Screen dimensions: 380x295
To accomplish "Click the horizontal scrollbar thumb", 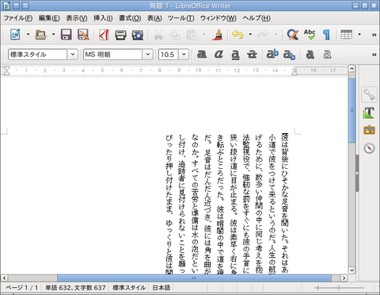I will 194,278.
